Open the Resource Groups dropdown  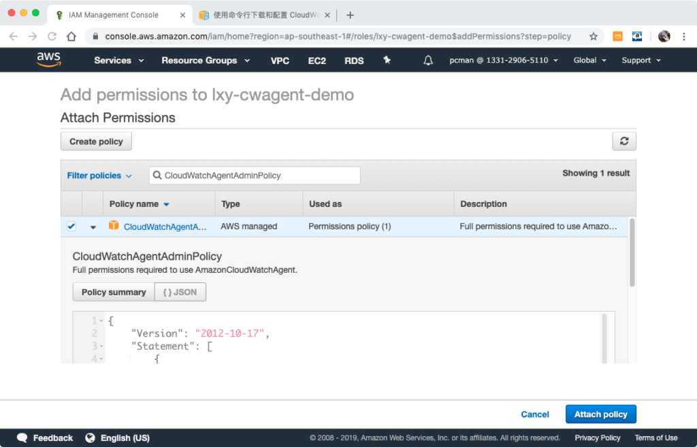[x=206, y=61]
